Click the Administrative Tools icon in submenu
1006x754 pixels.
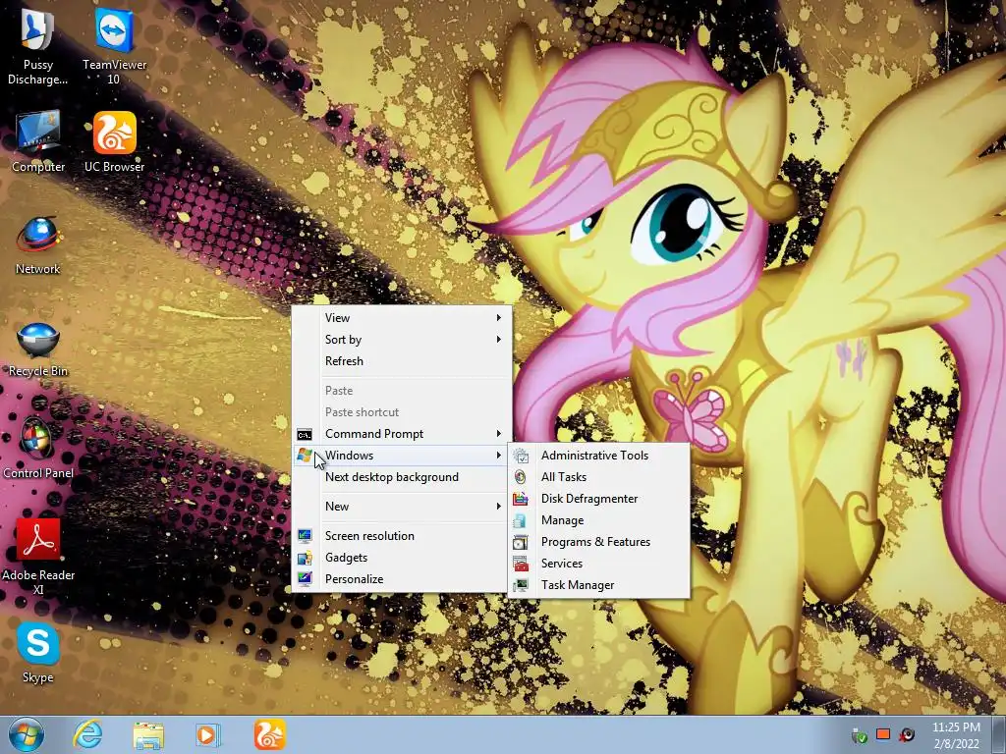click(x=521, y=456)
